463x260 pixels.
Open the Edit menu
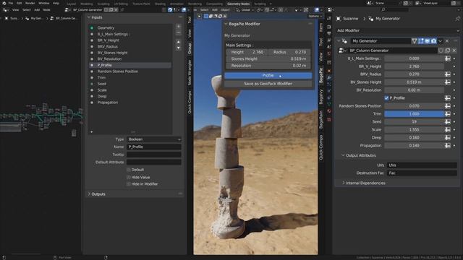click(20, 3)
